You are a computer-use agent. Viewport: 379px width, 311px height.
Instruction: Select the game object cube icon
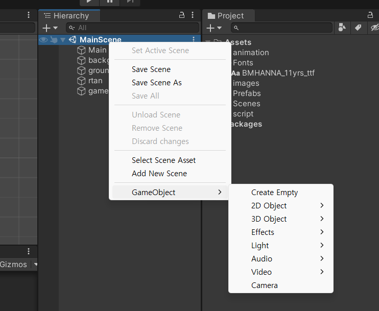click(x=81, y=91)
